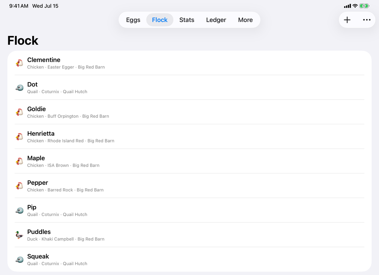
Task: Click Clementine's chicken icon
Action: [19, 63]
